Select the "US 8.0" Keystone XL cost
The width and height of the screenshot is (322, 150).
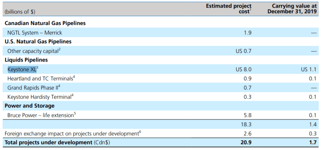click(x=243, y=69)
